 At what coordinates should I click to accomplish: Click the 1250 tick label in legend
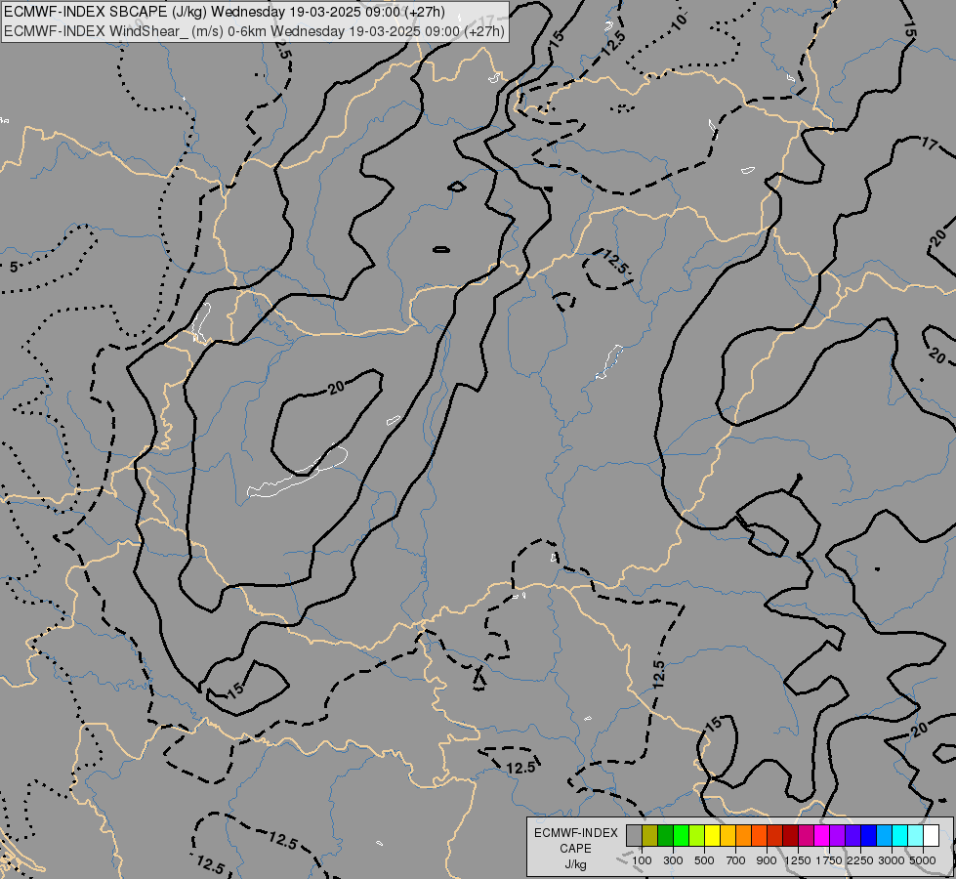798,860
